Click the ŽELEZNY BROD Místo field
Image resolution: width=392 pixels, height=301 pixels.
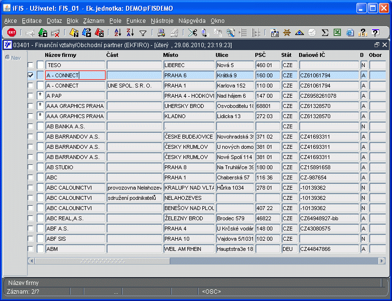point(189,218)
